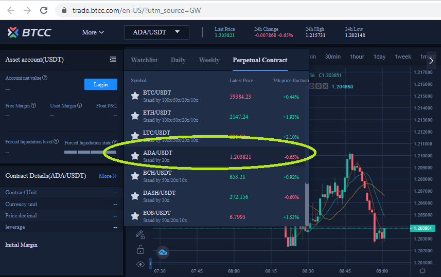Toggle chart drawings visibility eye icon
The width and height of the screenshot is (441, 277).
pos(140,264)
